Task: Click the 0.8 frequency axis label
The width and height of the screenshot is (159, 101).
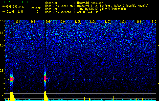Action: [2, 71]
